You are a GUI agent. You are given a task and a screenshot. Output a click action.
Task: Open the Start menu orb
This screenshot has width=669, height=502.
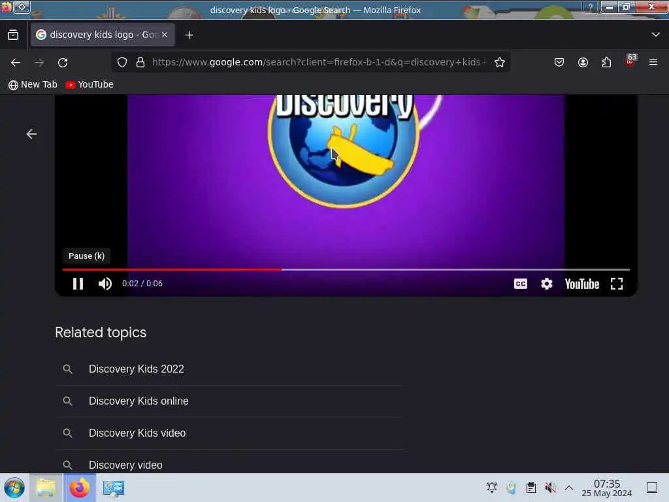click(x=14, y=488)
